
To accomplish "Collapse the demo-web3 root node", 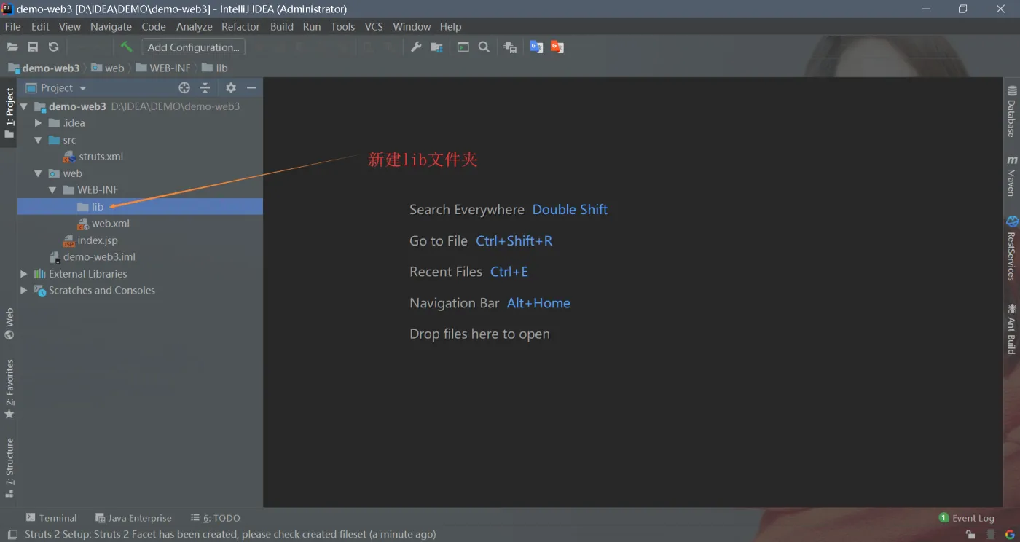I will (x=24, y=106).
